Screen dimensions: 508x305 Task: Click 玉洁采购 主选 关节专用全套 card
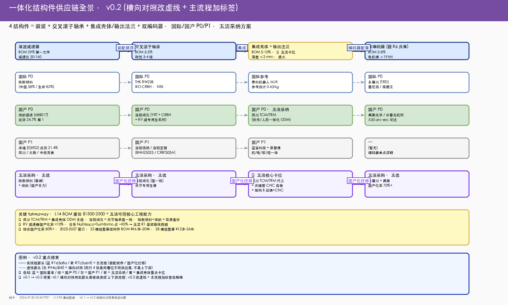pos(184,184)
